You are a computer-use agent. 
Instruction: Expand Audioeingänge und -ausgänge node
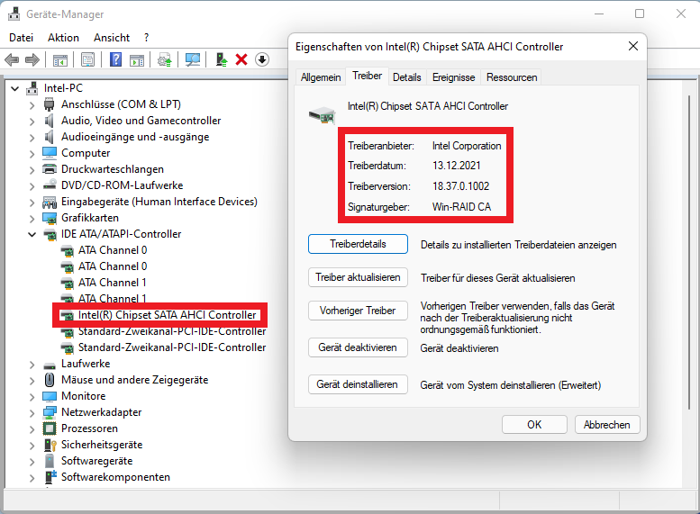coord(32,138)
